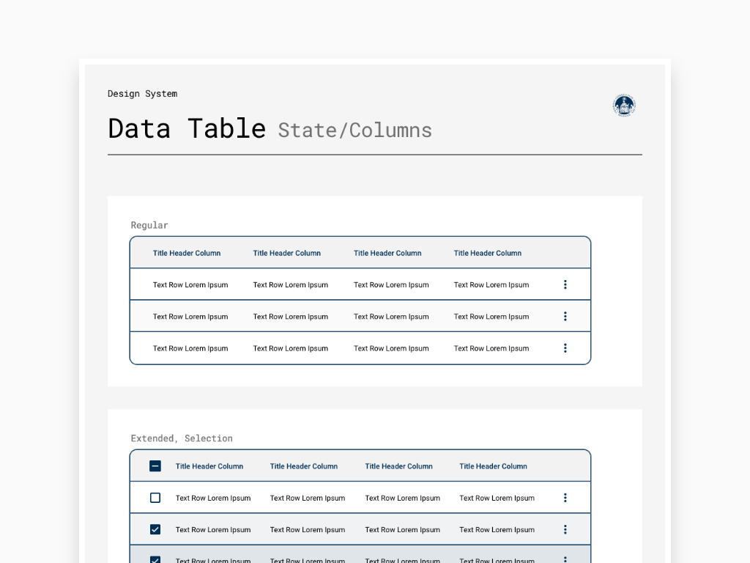The width and height of the screenshot is (750, 563).
Task: Select fourth cell of Regular table's first row
Action: point(491,285)
